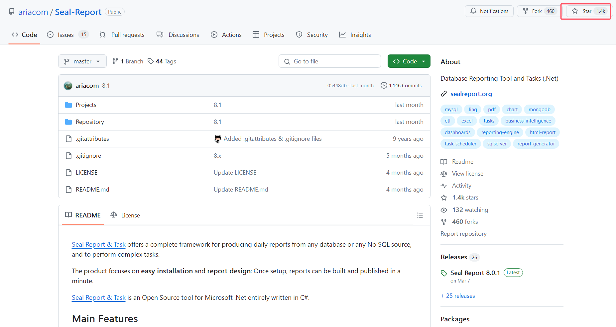Click the file icon next to LICENSE
The height and width of the screenshot is (327, 616).
pos(68,173)
